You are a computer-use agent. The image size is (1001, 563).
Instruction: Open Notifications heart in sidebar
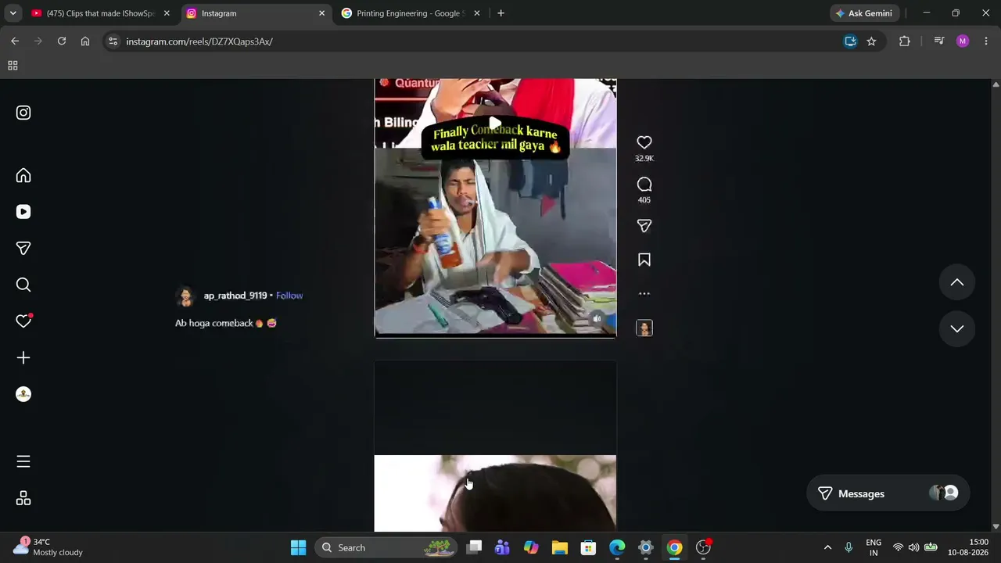click(23, 321)
